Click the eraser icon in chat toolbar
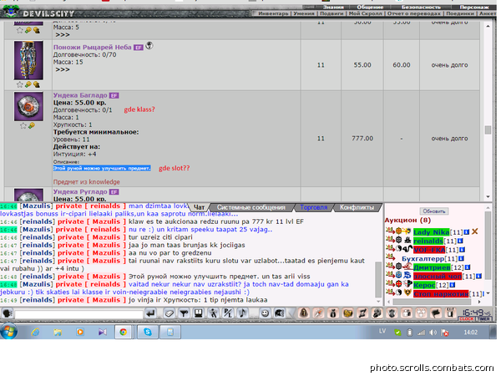501x376 pixels. 170,313
